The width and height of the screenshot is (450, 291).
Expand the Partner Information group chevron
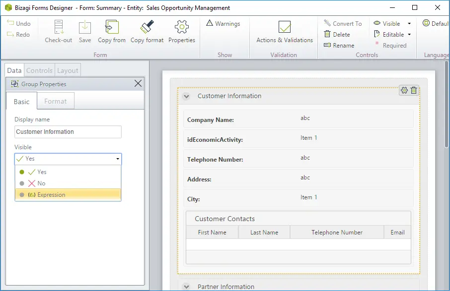[186, 287]
